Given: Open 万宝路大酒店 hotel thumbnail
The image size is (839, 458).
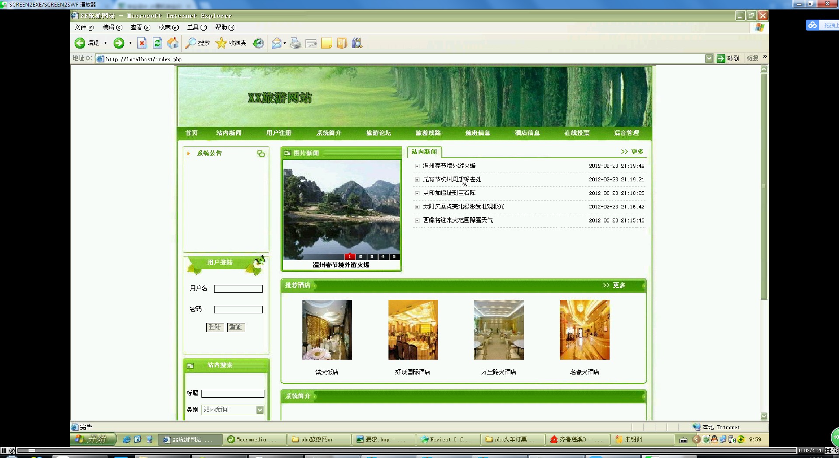Looking at the screenshot, I should pyautogui.click(x=499, y=330).
